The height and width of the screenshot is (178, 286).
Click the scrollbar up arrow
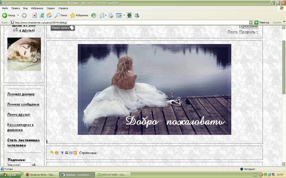pyautogui.click(x=284, y=27)
